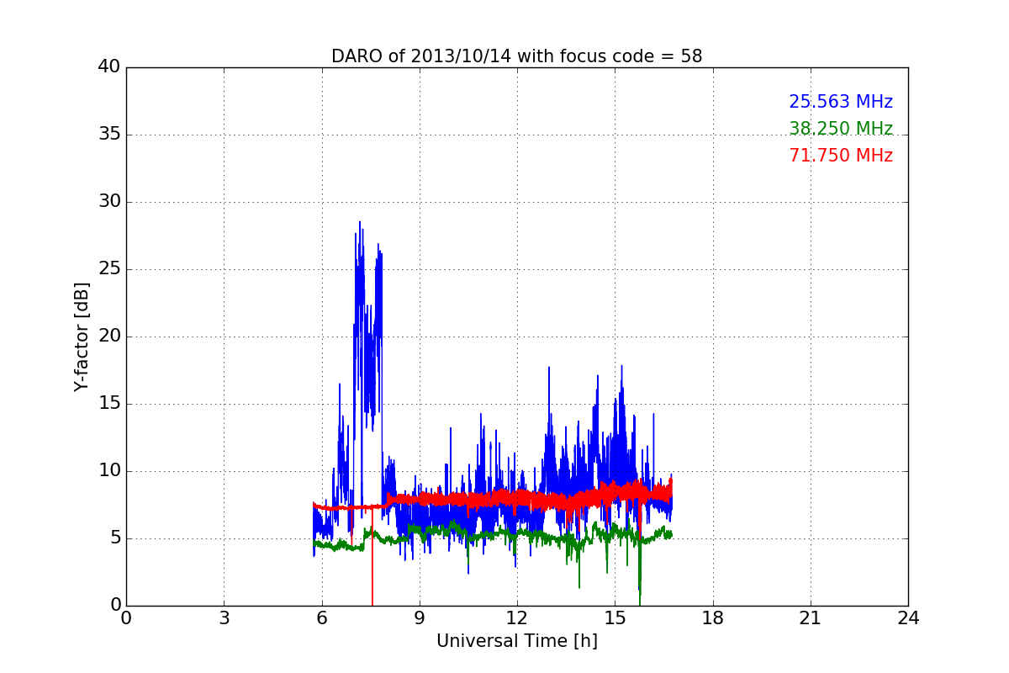The image size is (1009, 673).
Task: Click the x-axis tick label 12
Action: pos(517,618)
